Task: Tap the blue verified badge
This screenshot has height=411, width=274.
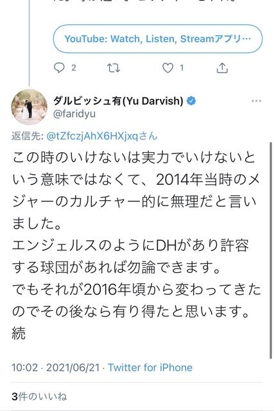Action: point(191,101)
